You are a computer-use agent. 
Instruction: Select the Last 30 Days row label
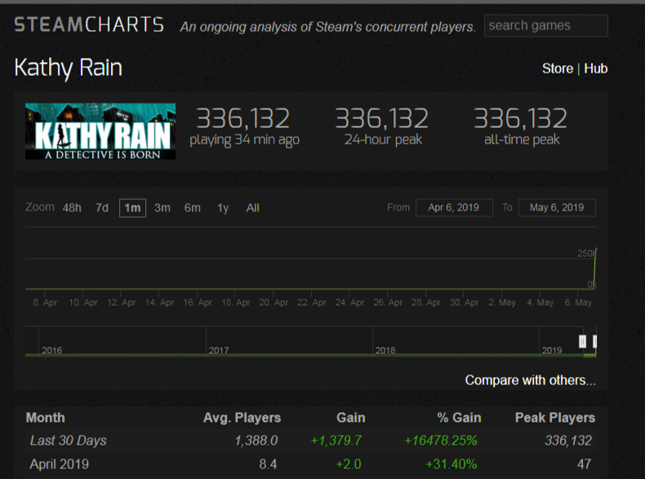tap(69, 441)
